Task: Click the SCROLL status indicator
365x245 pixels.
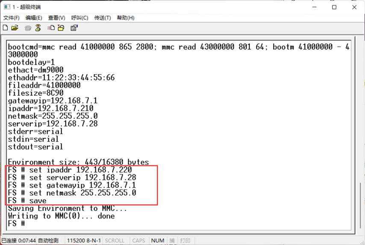Action: (115, 240)
